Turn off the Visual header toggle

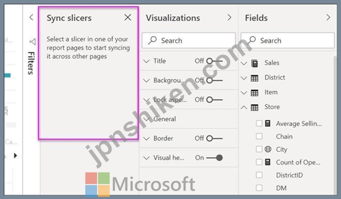pos(214,158)
